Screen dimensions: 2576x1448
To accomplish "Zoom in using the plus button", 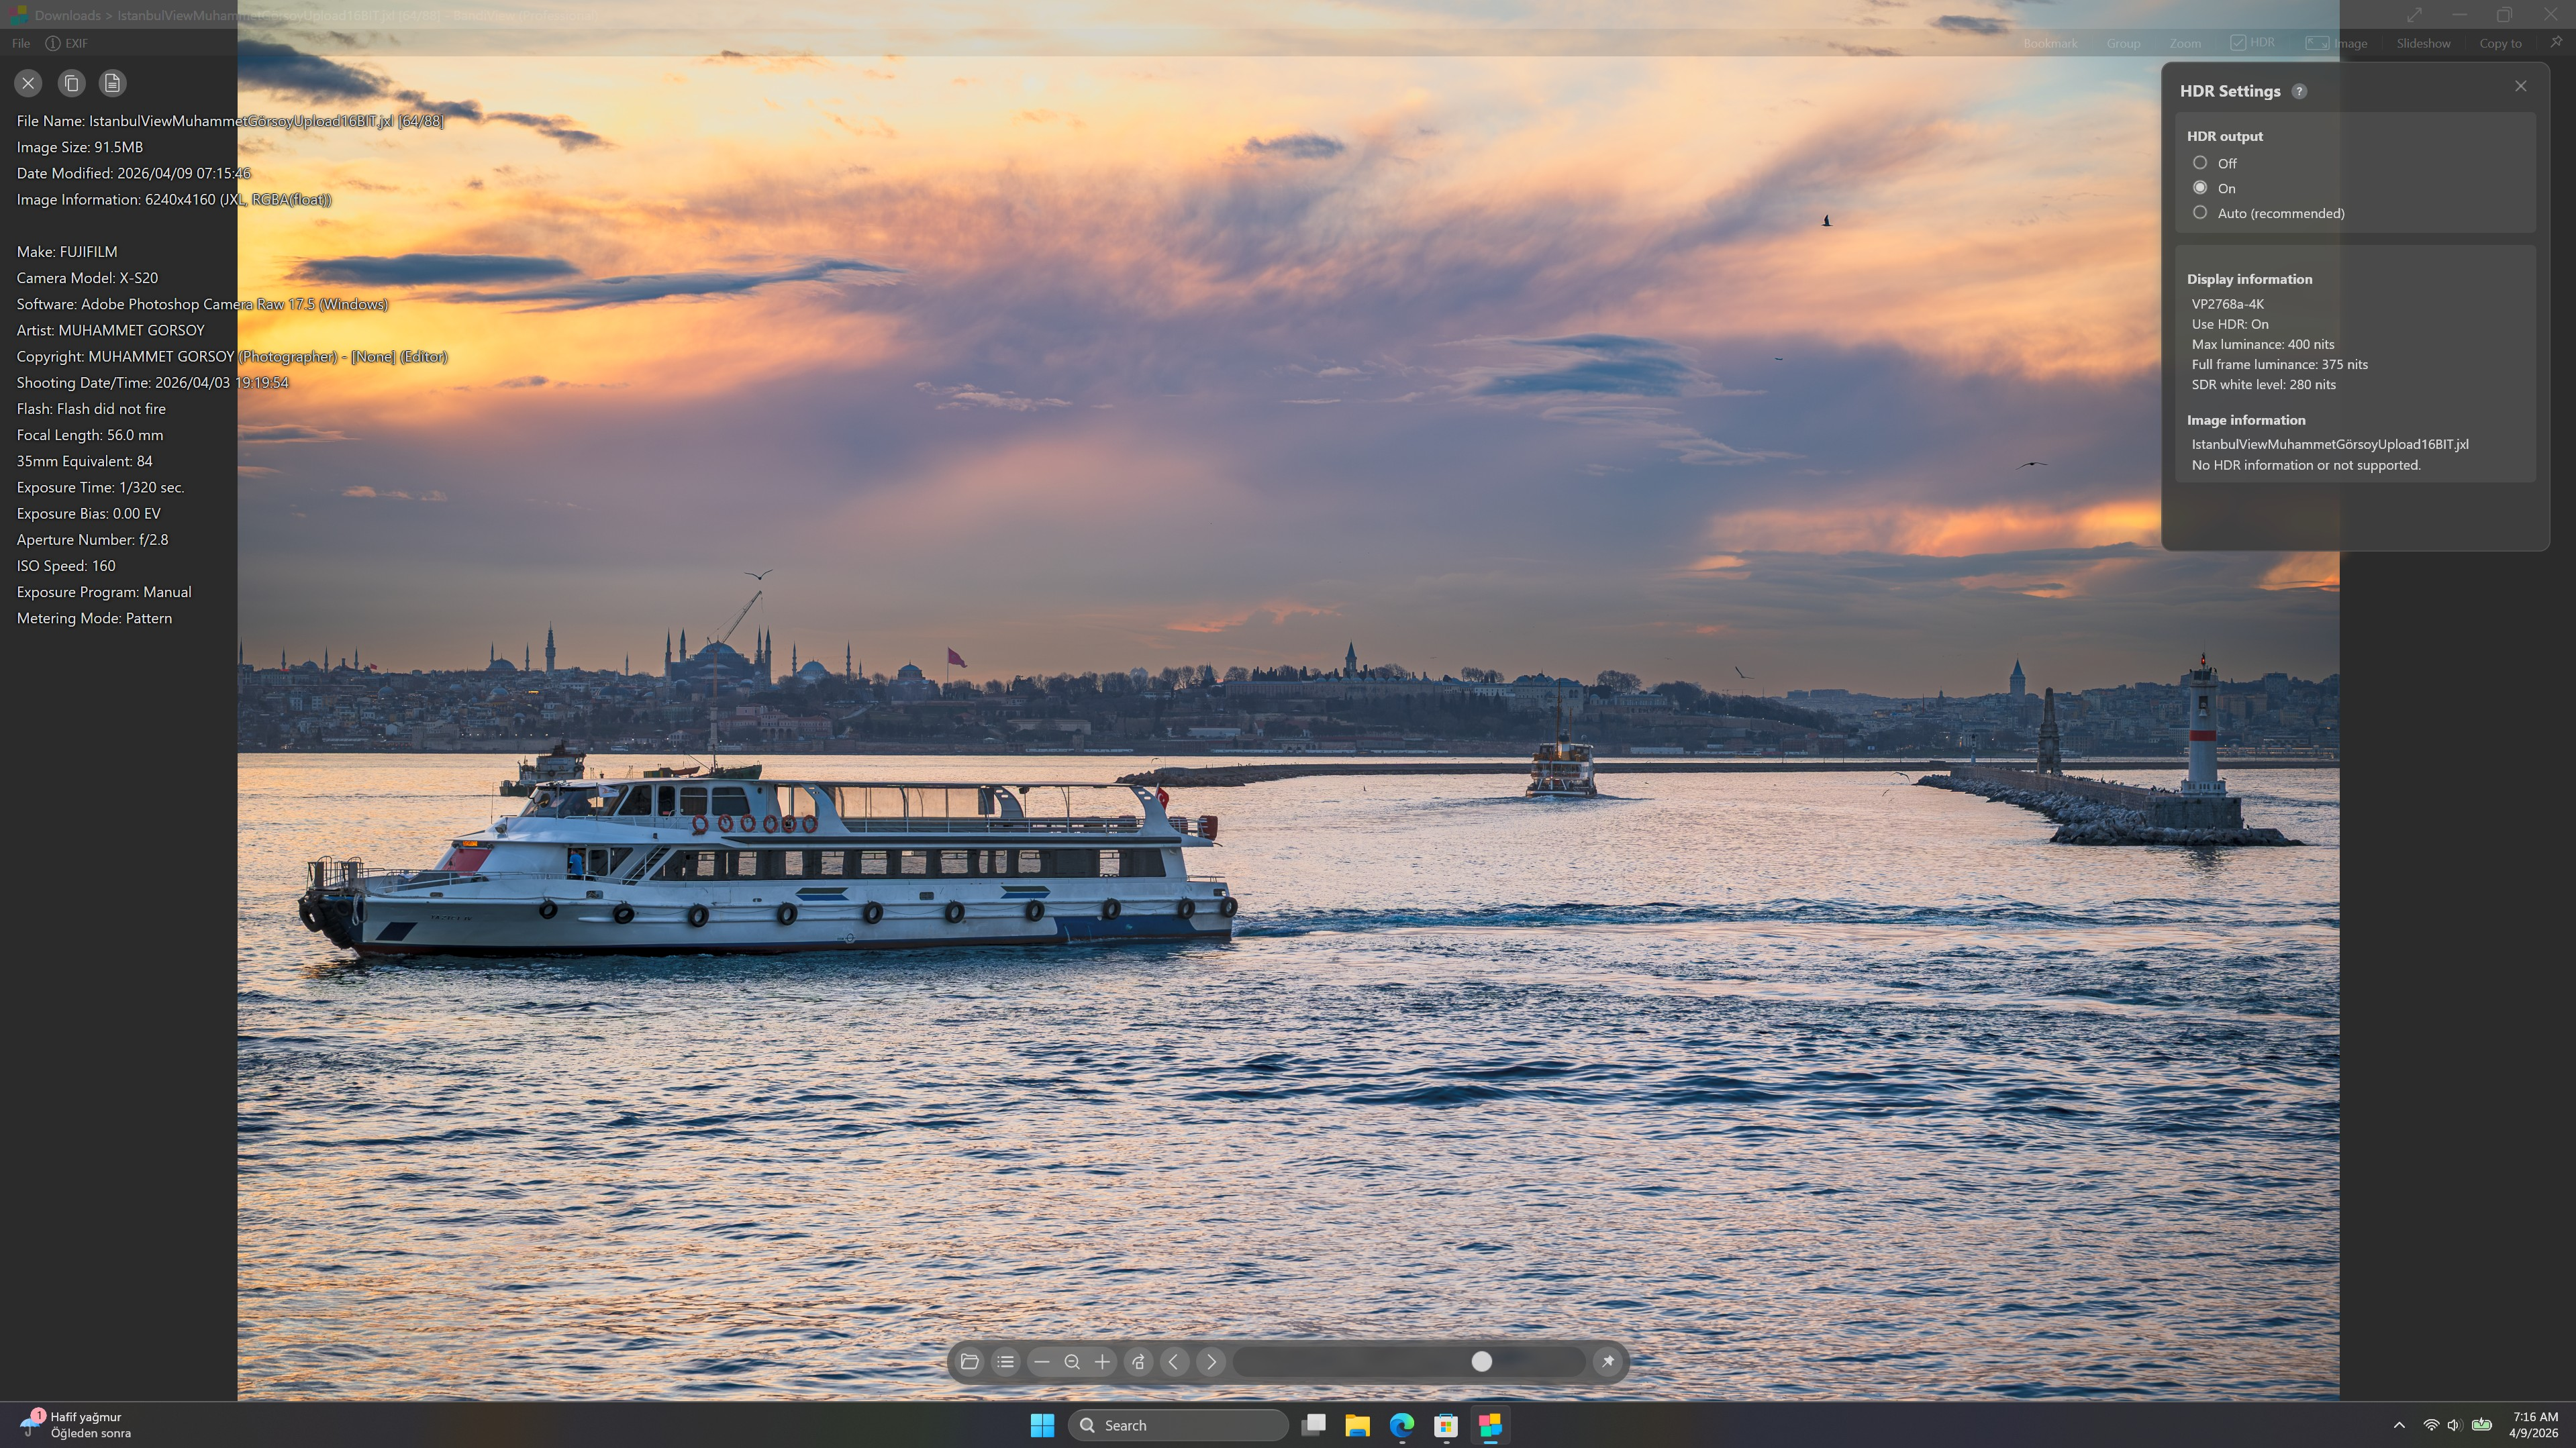I will tap(1102, 1361).
